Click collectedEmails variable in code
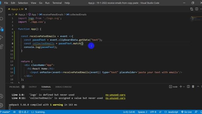Viewport: 202px width, 114px height. click(x=44, y=43)
